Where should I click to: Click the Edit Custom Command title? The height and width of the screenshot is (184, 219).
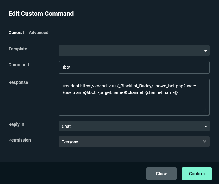(x=41, y=14)
